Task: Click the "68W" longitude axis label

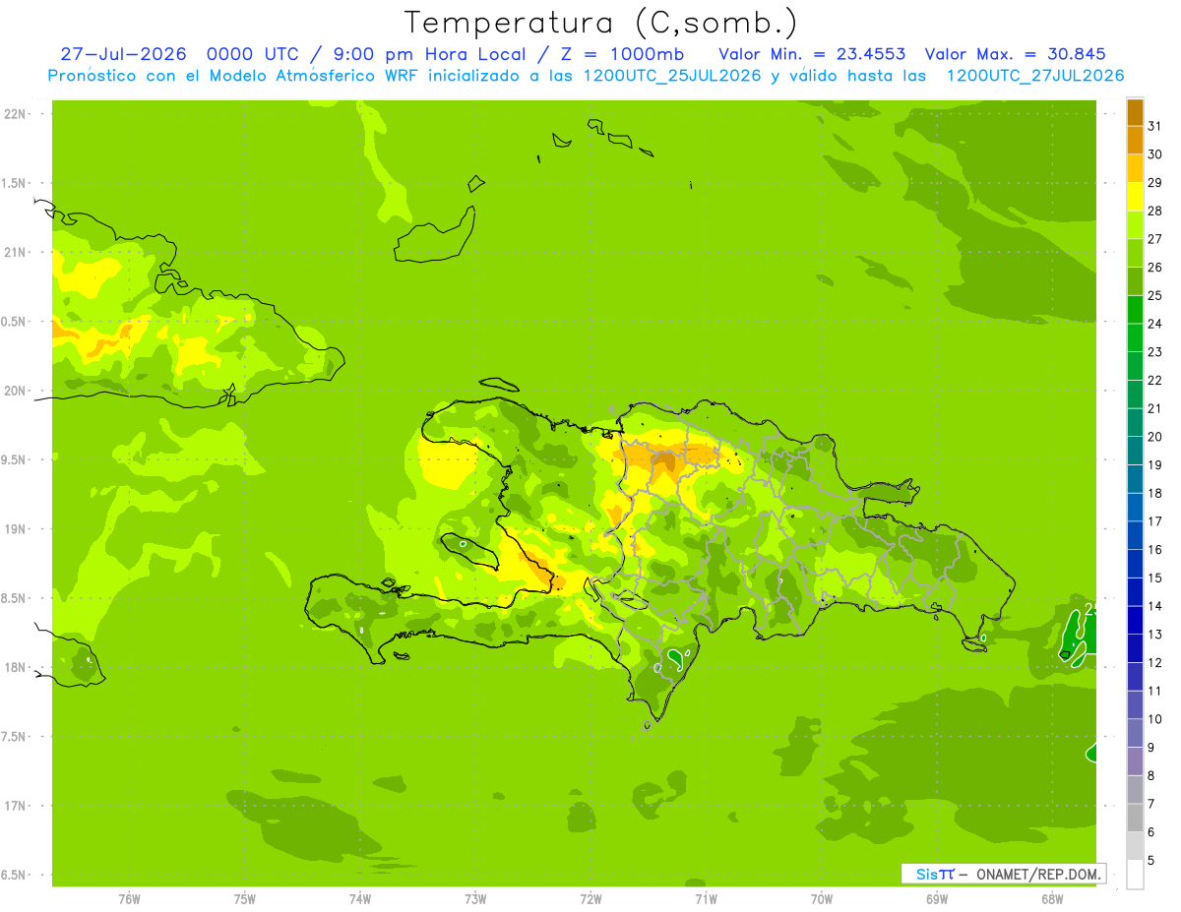Action: pos(1052,899)
